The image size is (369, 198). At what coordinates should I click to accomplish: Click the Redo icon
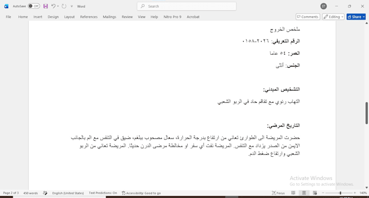point(64,6)
